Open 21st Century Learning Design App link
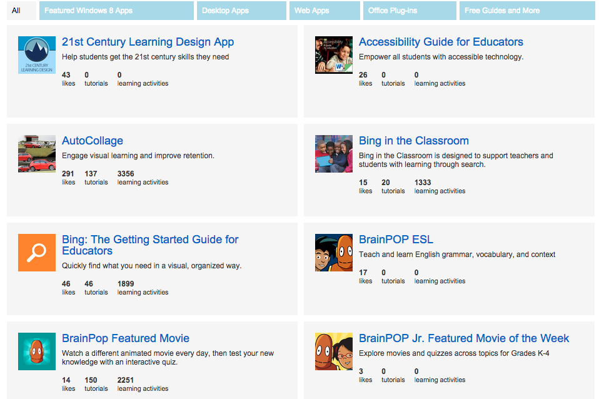599x399 pixels. click(x=148, y=42)
